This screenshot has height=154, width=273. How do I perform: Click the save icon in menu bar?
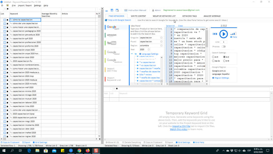[x=8, y=6]
